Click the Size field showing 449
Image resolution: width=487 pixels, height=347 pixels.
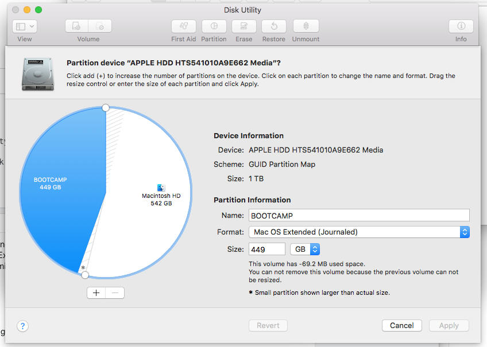coord(267,249)
